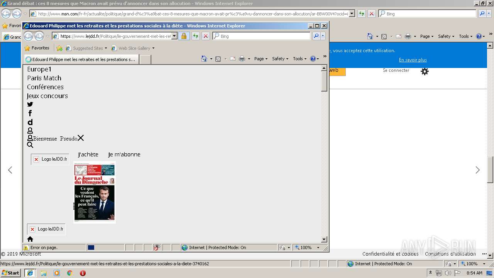Open the Favorites button in the front window
Viewport: 494px width, 278px height.
(x=37, y=48)
